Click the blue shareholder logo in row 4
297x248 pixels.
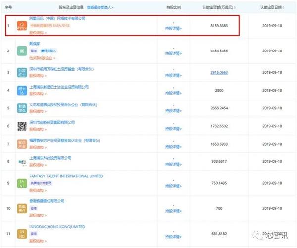pyautogui.click(x=22, y=90)
